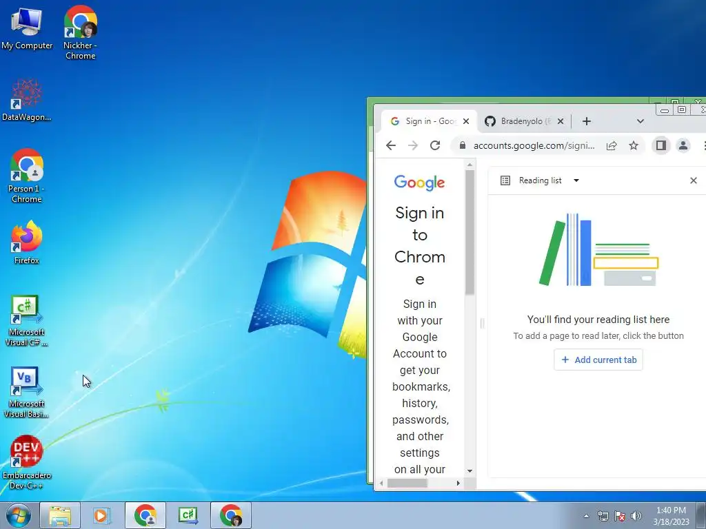The height and width of the screenshot is (529, 706).
Task: Click the vertical scrollbar thumb
Action: pos(470,233)
